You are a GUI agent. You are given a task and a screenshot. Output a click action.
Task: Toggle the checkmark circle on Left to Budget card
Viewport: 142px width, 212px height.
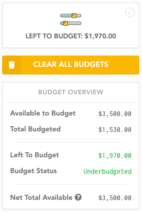coord(130,12)
